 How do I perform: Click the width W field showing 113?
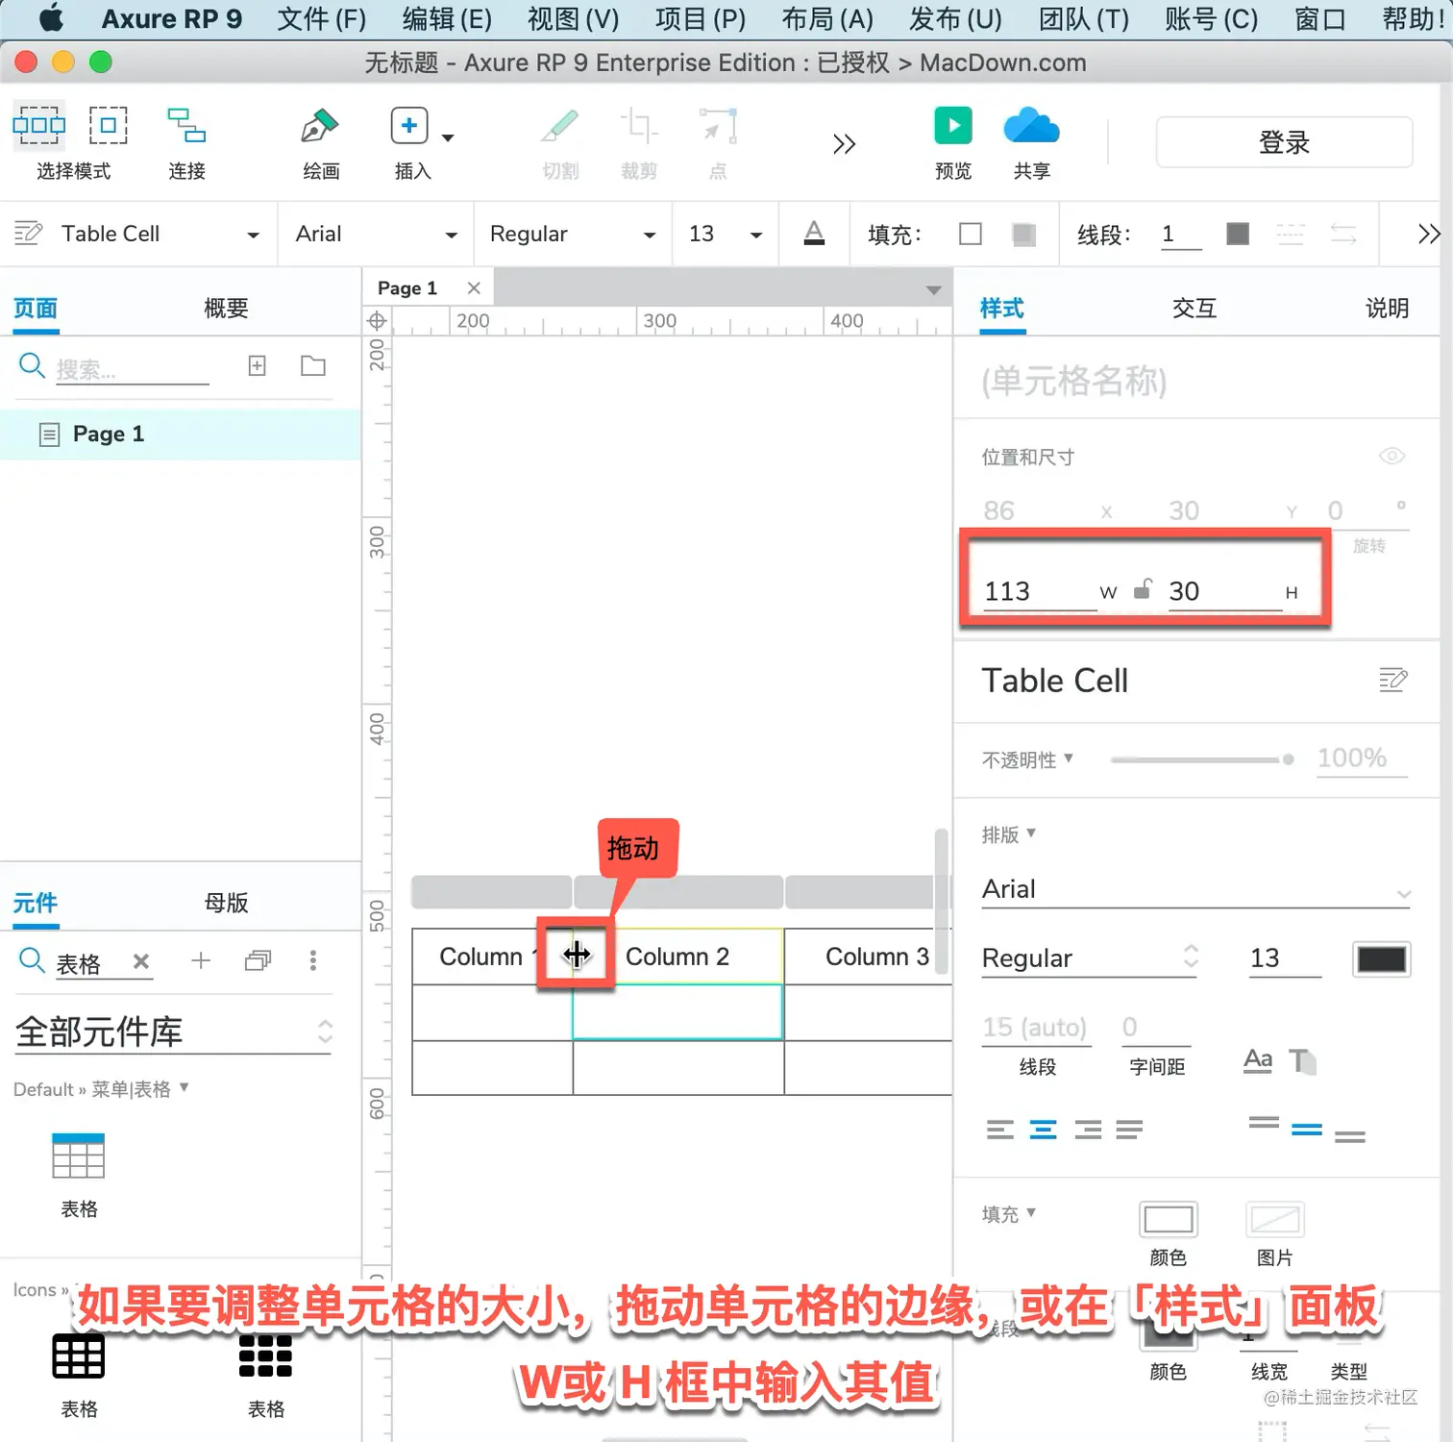click(1038, 591)
